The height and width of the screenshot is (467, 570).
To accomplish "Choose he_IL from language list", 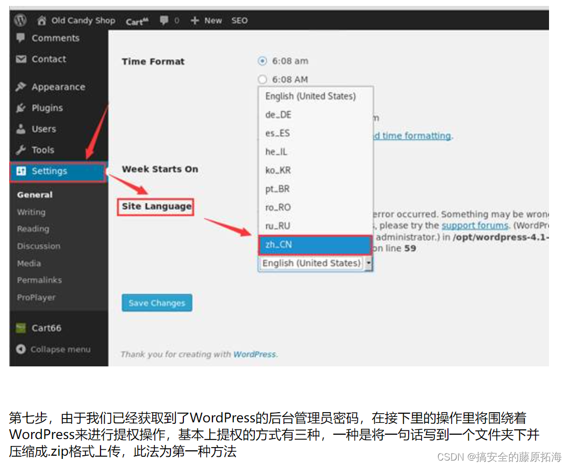I will (x=315, y=152).
